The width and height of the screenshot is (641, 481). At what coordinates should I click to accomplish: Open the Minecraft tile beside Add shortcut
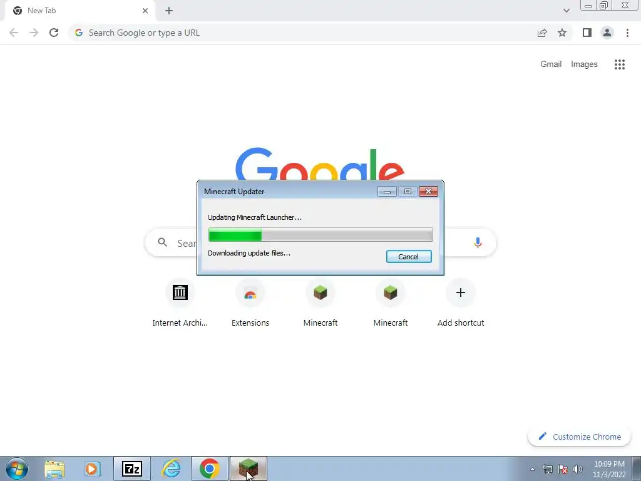391,304
